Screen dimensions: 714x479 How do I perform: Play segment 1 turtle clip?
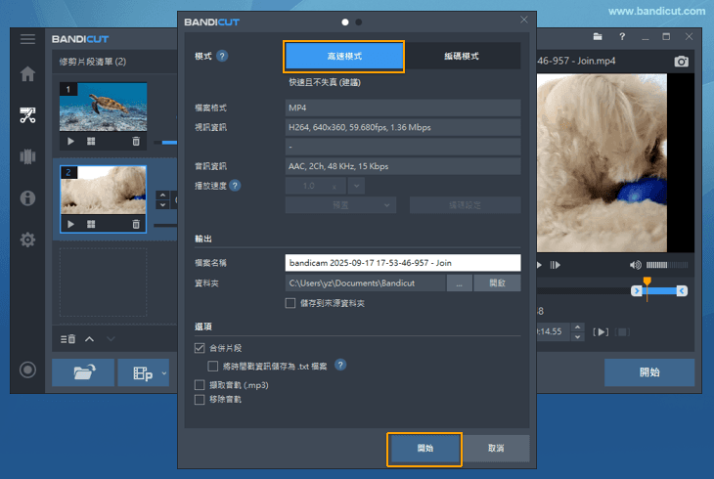point(70,141)
